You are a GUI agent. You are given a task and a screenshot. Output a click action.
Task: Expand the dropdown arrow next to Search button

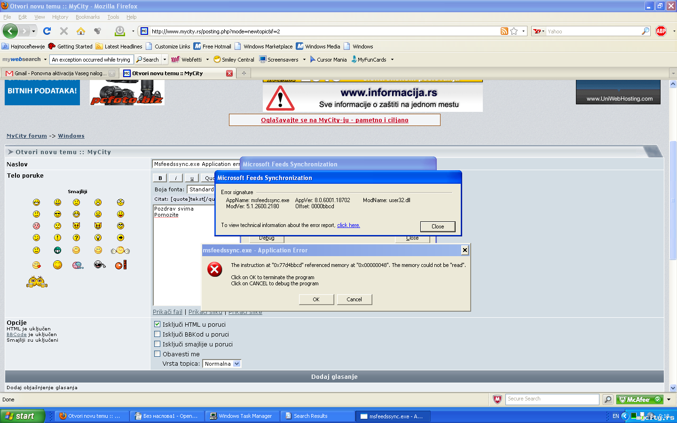[x=165, y=60]
